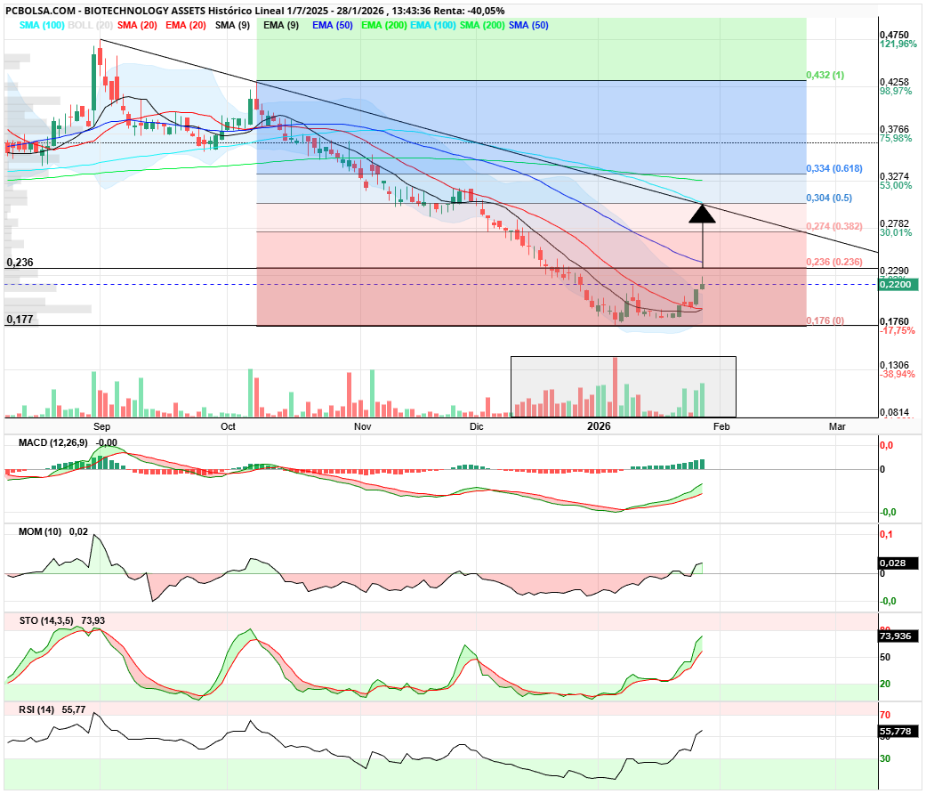
Task: Select the 0,176 (0) Fibonacci base label
Action: 825,320
